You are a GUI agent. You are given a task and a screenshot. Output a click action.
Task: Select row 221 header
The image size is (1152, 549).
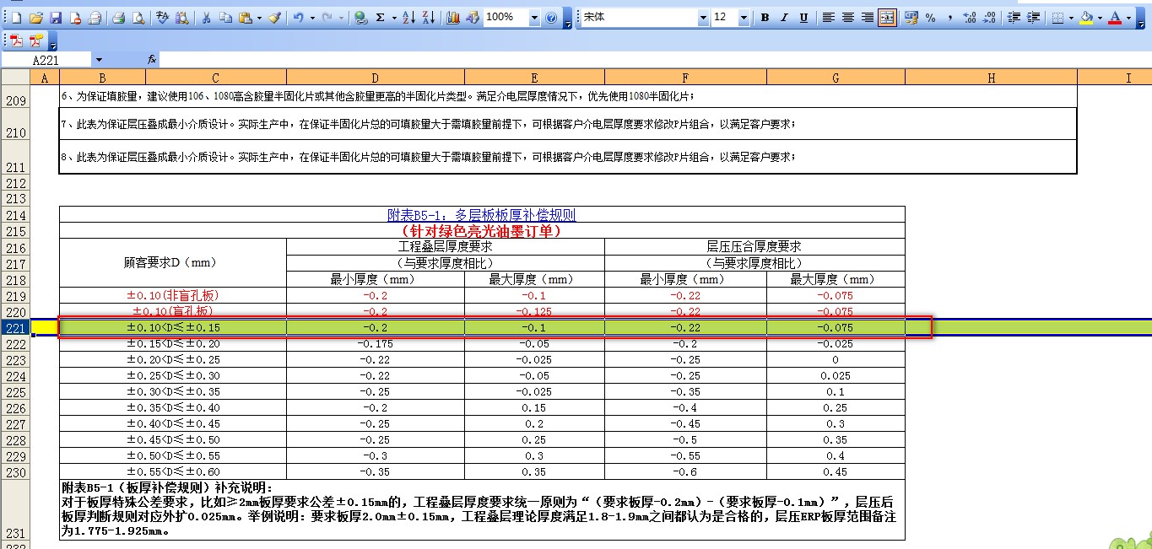(x=15, y=328)
